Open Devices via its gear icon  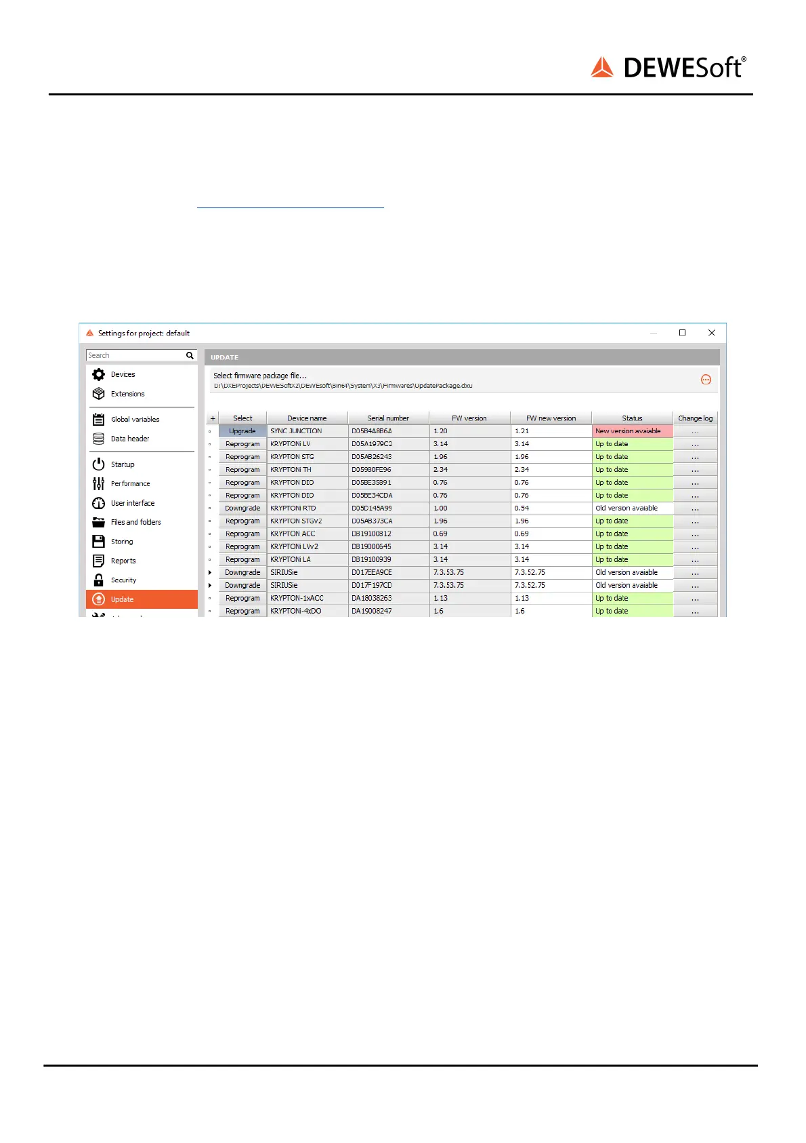coord(98,374)
